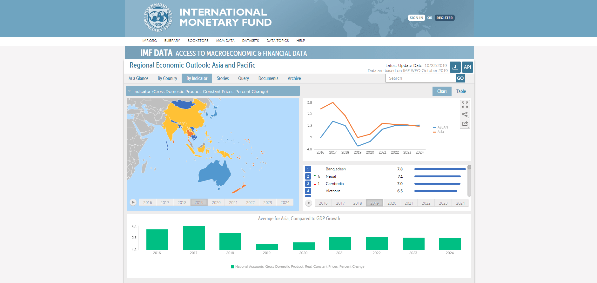Open the DATASETS menu
597x283 pixels.
pyautogui.click(x=251, y=41)
